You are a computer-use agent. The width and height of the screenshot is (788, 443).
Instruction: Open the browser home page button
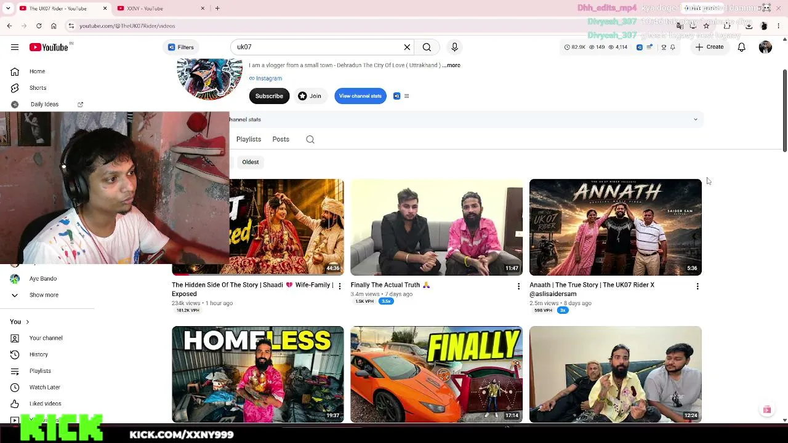54,26
